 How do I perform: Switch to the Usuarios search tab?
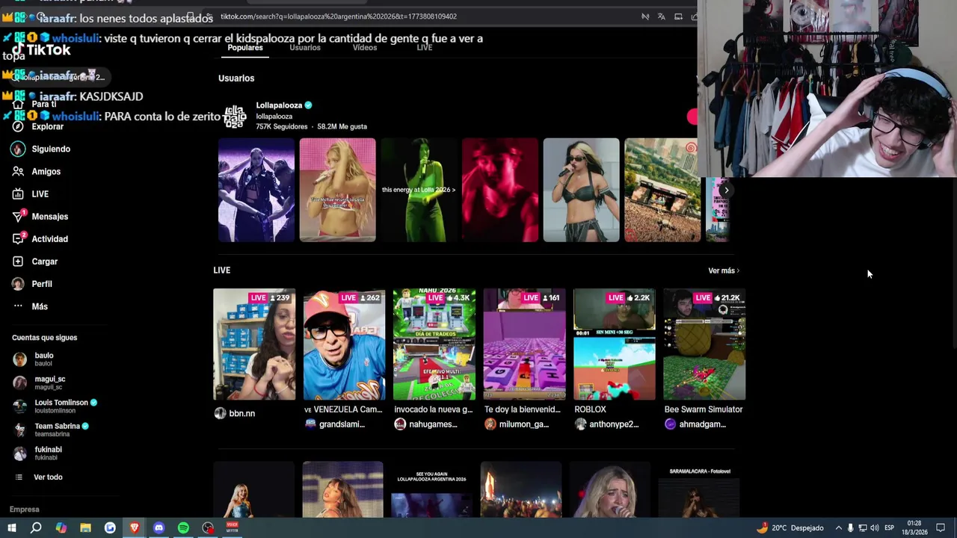(x=305, y=48)
